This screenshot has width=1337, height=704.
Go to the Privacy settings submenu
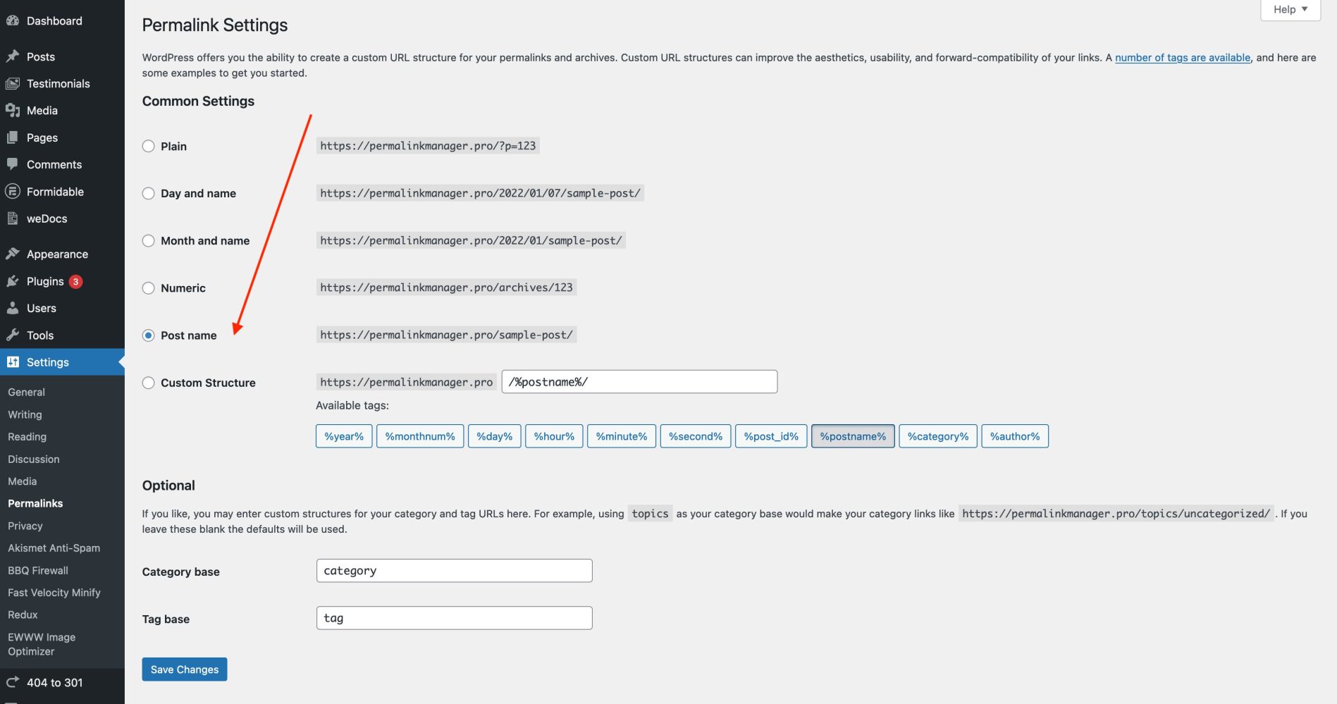pyautogui.click(x=25, y=525)
